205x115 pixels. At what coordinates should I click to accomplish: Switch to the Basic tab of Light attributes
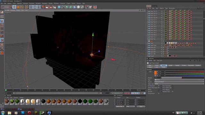(150, 65)
